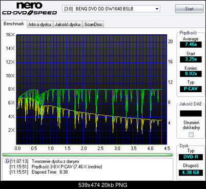Click the Start speed value 3.25x
This screenshot has width=206, height=189.
[x=191, y=59]
